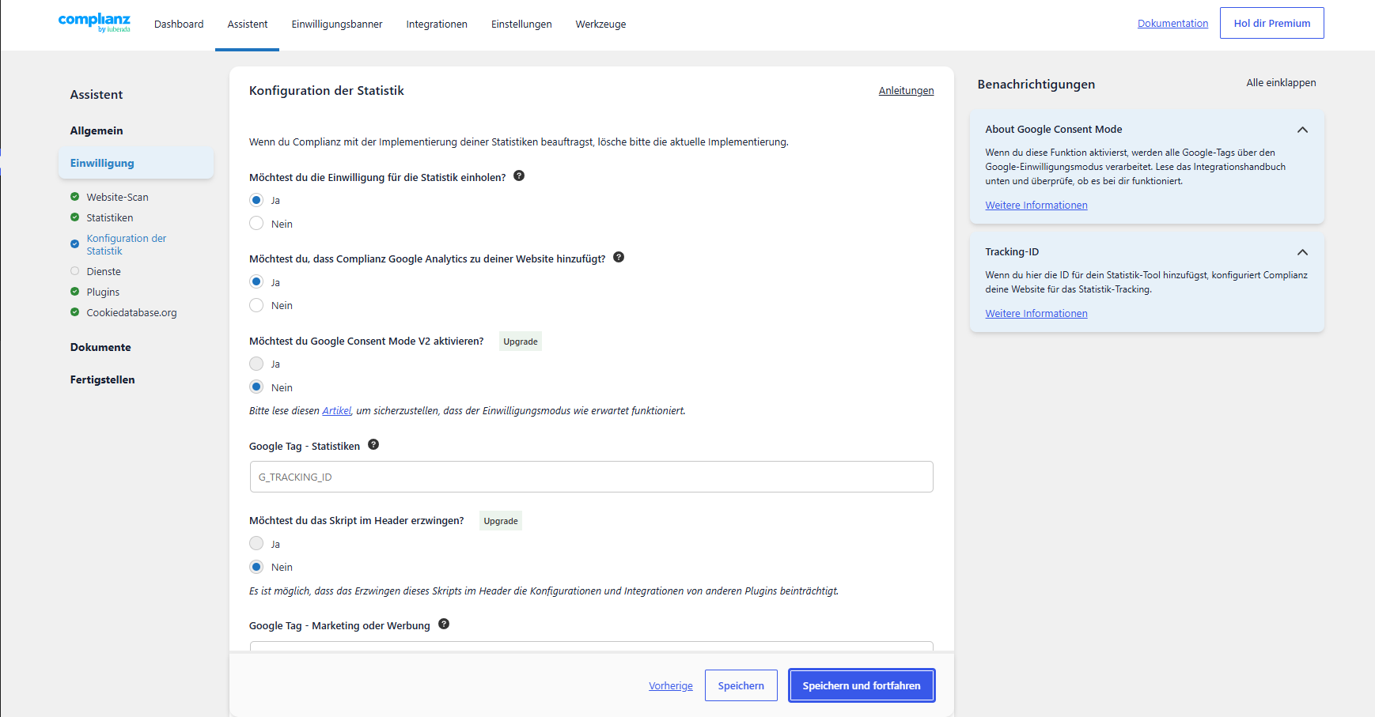Open Weitere Informationen under Tracking-ID
The height and width of the screenshot is (717, 1375).
[x=1036, y=314]
